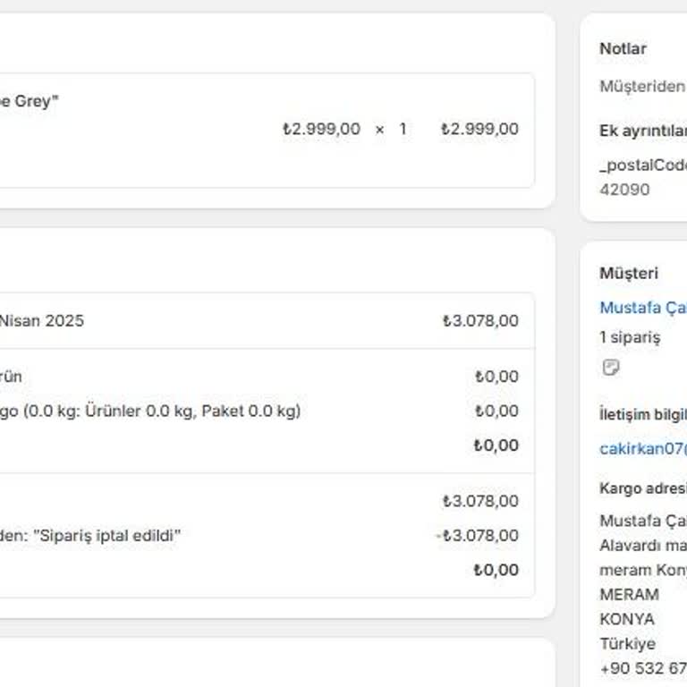Click the product title ending in Grey
This screenshot has height=687, width=687.
(29, 101)
